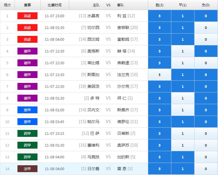Click away team 佛罗伦 [11]
This screenshot has width=218, height=175.
[x=127, y=122]
